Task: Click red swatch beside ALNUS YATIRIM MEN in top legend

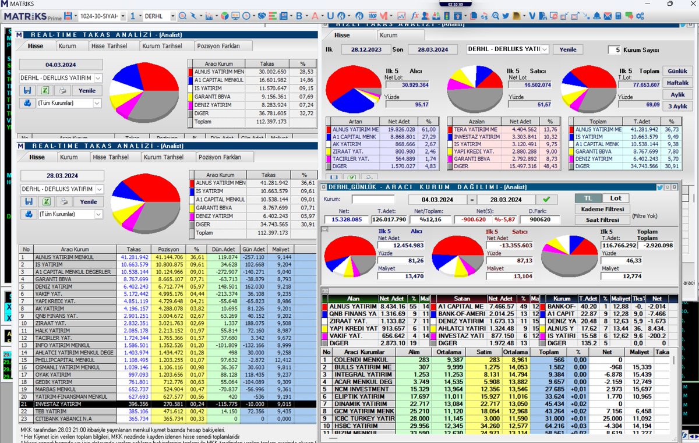Action: pos(190,71)
